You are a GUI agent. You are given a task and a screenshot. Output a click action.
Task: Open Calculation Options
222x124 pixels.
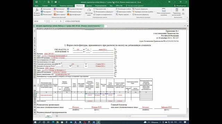pos(177,12)
